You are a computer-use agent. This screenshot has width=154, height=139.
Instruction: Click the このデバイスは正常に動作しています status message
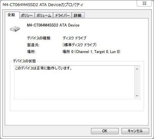(x=43, y=68)
